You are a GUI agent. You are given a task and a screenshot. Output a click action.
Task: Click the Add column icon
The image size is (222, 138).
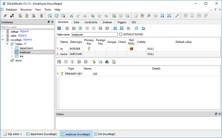pos(80,28)
